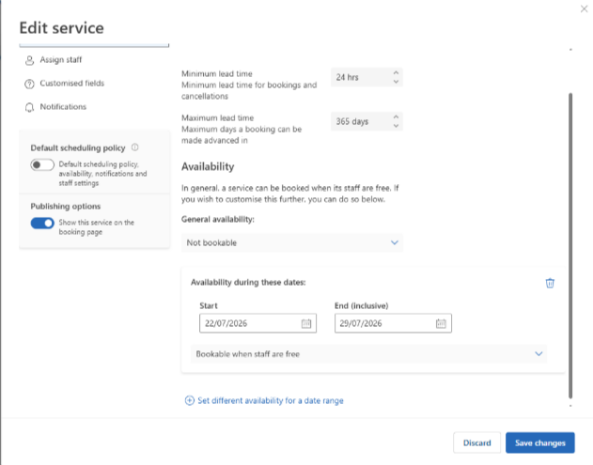Viewport: 593px width, 465px height.
Task: Click the Assign staff person icon
Action: tap(29, 60)
